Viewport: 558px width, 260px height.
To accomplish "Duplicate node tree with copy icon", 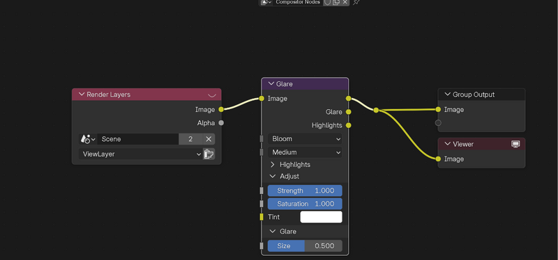I will [x=336, y=2].
